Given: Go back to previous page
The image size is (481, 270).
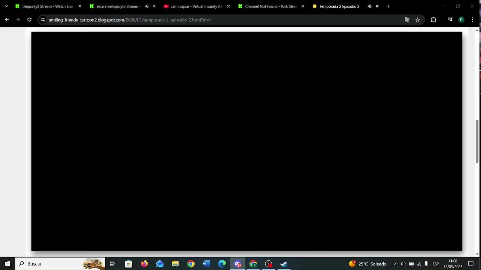Looking at the screenshot, I should pos(7,20).
